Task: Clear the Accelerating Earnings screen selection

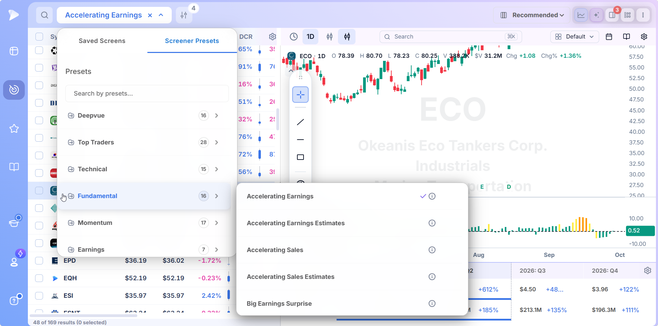Action: pyautogui.click(x=150, y=15)
